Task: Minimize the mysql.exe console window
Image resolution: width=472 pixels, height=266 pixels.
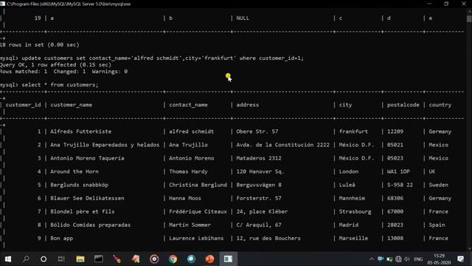Action: (x=429, y=4)
